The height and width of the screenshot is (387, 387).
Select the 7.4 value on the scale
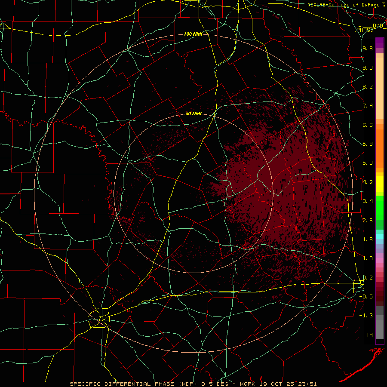click(368, 106)
